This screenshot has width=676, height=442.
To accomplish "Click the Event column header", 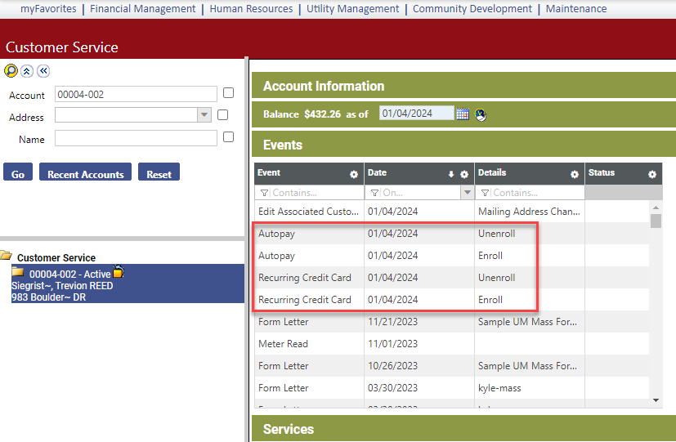I will pyautogui.click(x=309, y=173).
